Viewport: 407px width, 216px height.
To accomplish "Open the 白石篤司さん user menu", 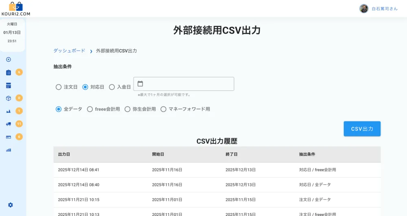I will [385, 9].
